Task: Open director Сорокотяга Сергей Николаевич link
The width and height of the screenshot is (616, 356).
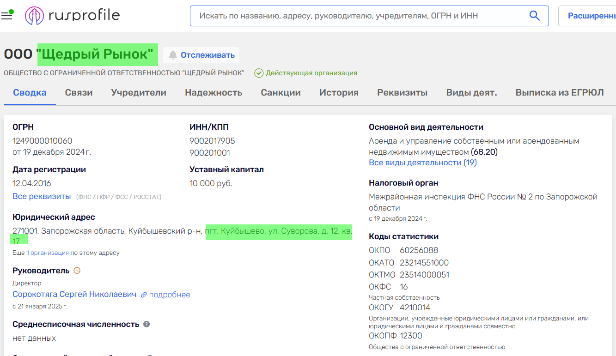Action: pos(74,295)
